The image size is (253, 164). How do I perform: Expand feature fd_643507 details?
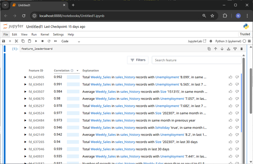tap(25, 92)
